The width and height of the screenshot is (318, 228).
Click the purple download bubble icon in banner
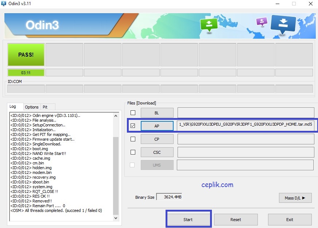point(262,21)
